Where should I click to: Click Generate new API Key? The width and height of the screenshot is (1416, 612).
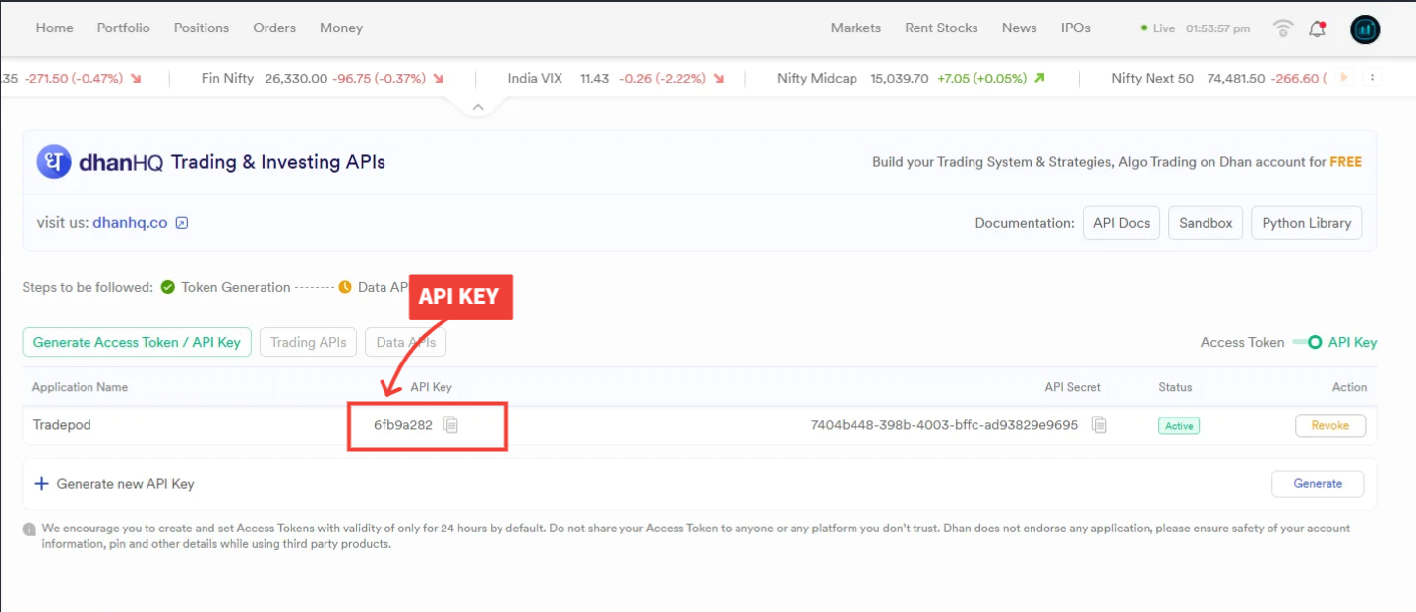pos(125,484)
